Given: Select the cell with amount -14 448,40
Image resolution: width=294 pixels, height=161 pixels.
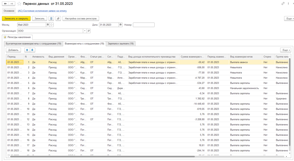Looking at the screenshot, I should pos(192,104).
